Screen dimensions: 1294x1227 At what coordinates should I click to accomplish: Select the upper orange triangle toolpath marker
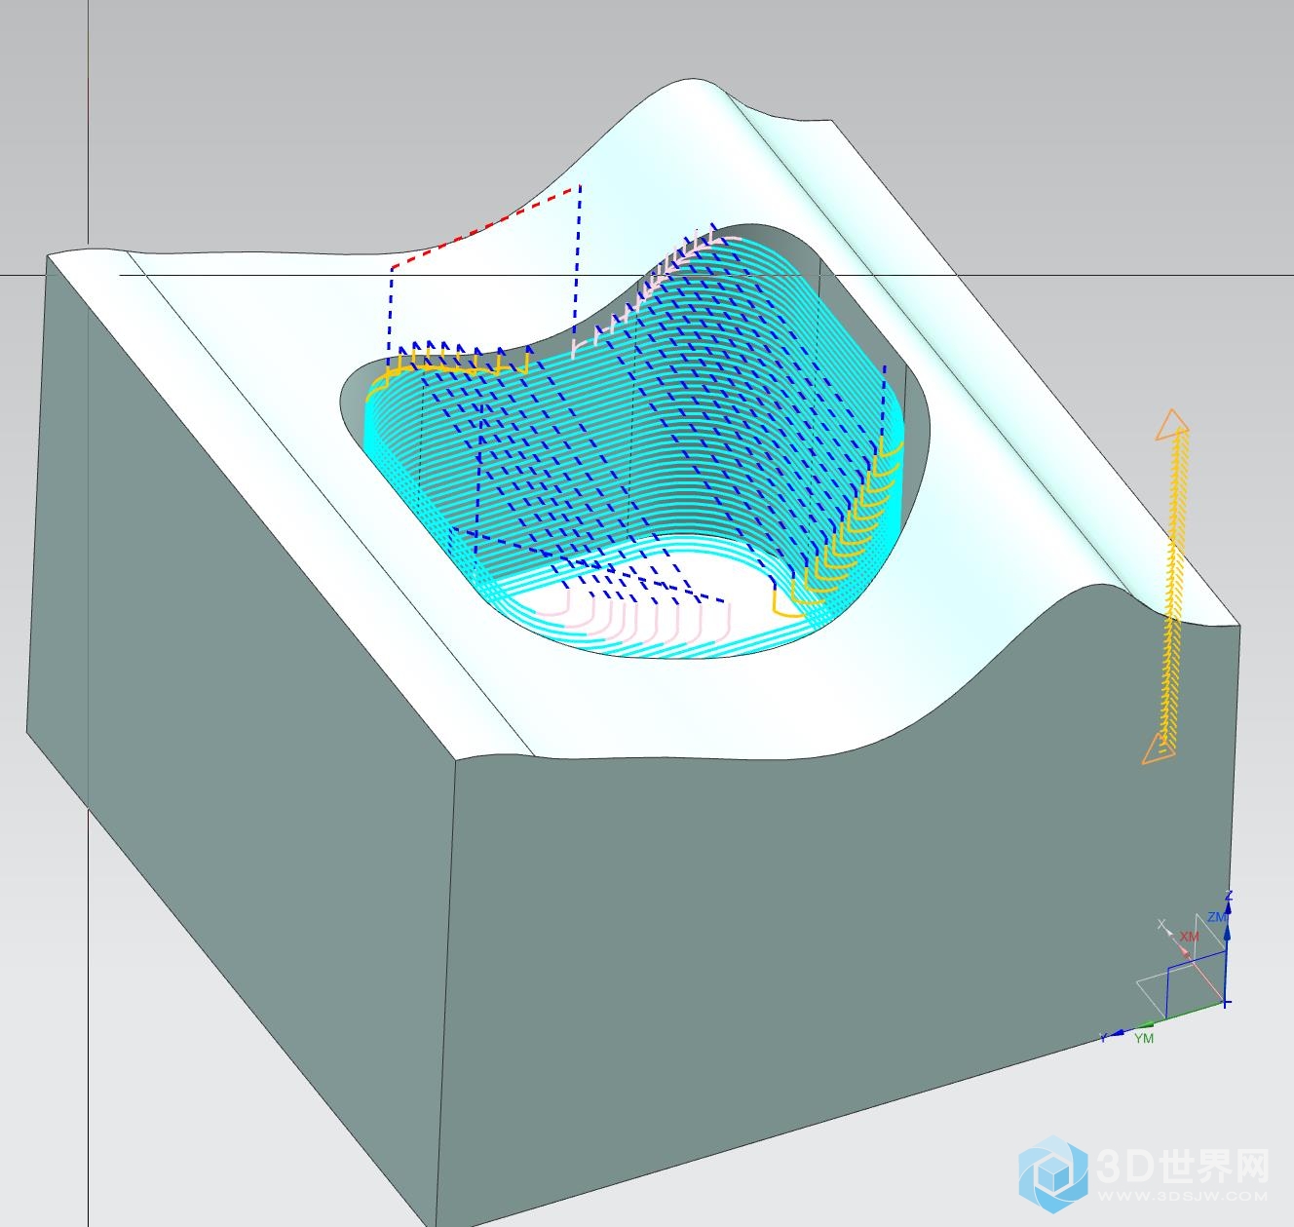pos(1172,425)
